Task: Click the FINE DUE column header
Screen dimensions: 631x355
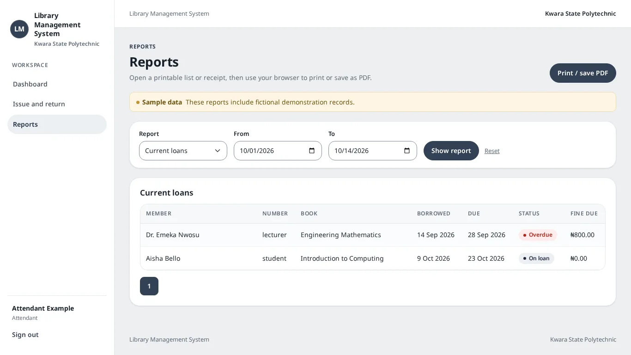Action: (x=584, y=214)
